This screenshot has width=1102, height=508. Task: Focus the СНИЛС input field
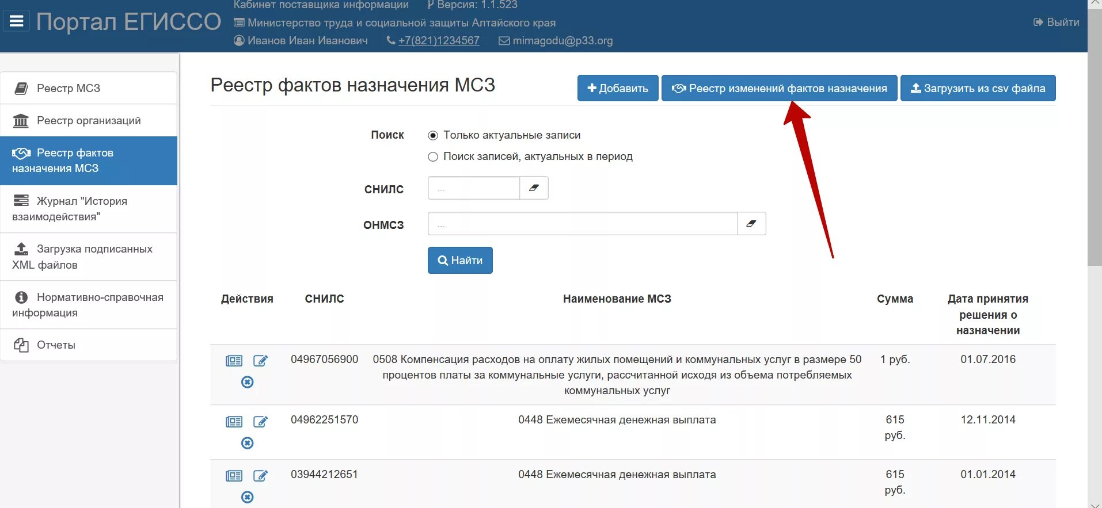(x=474, y=188)
